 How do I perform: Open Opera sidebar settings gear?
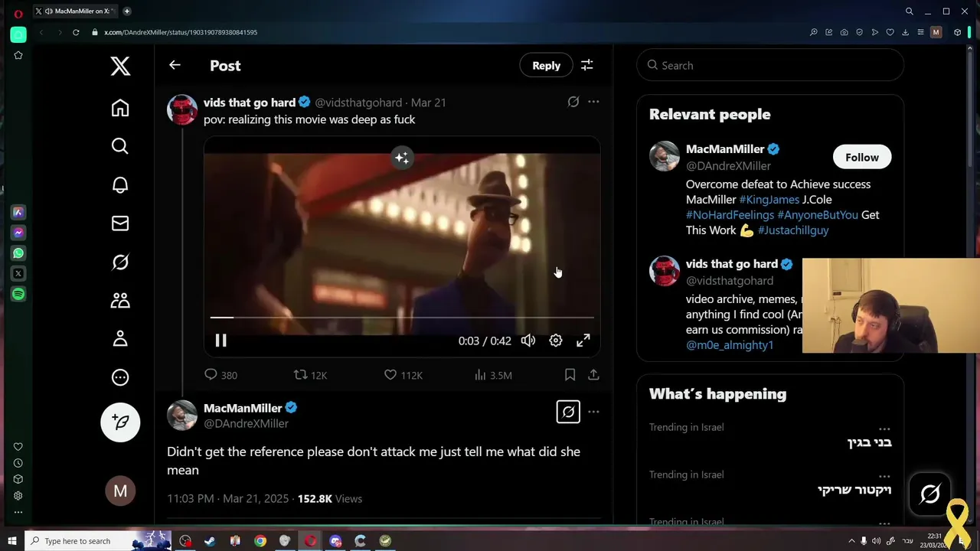pyautogui.click(x=18, y=496)
